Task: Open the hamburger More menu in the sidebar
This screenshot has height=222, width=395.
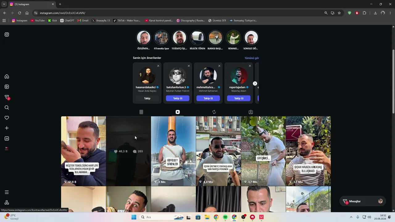Action: tap(7, 192)
